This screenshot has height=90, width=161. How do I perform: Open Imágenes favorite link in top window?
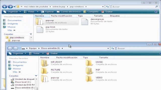[13, 24]
